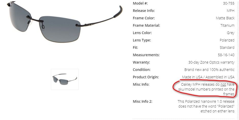The width and height of the screenshot is (239, 120).
Task: Click the Model # value 30-755
Action: tap(229, 3)
